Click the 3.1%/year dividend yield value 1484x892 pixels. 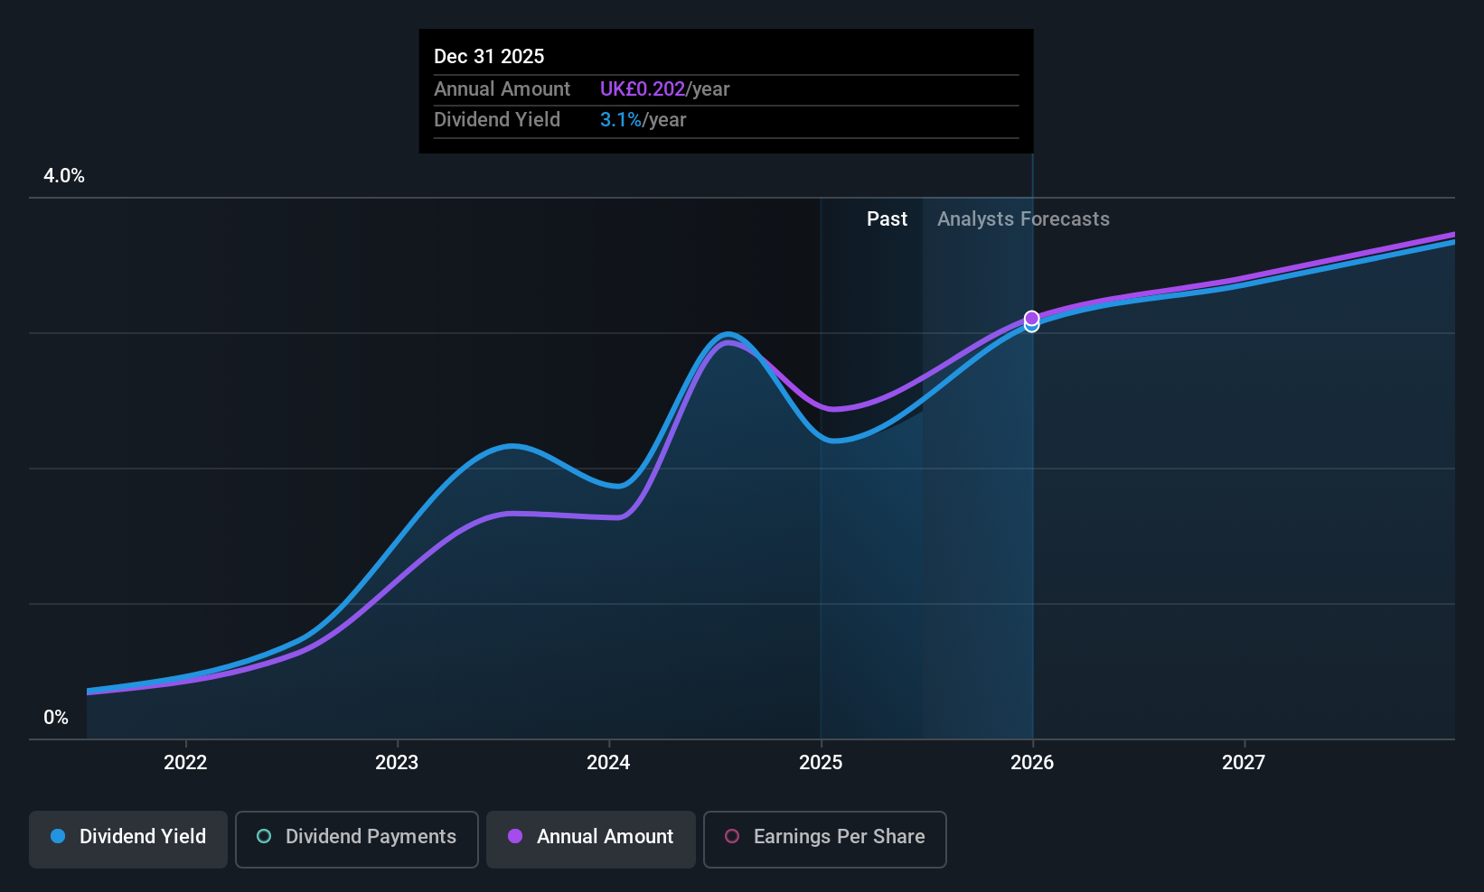click(643, 119)
